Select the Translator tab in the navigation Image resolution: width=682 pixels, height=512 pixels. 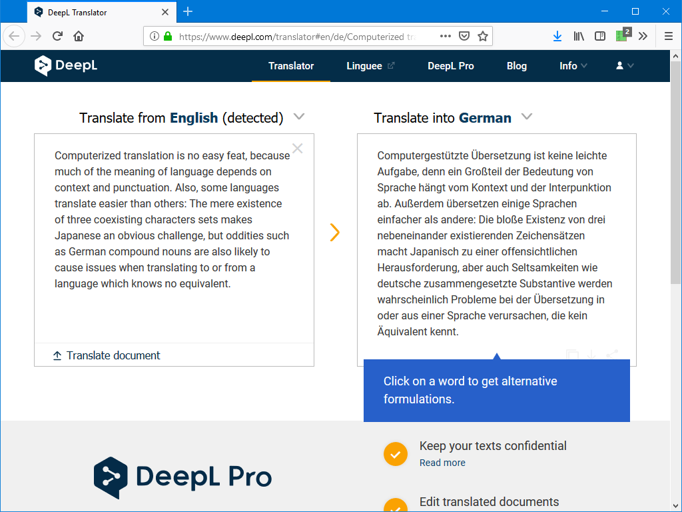291,66
